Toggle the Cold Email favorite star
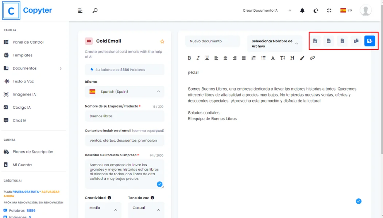Screen dimensions: 383x218 click(x=162, y=41)
